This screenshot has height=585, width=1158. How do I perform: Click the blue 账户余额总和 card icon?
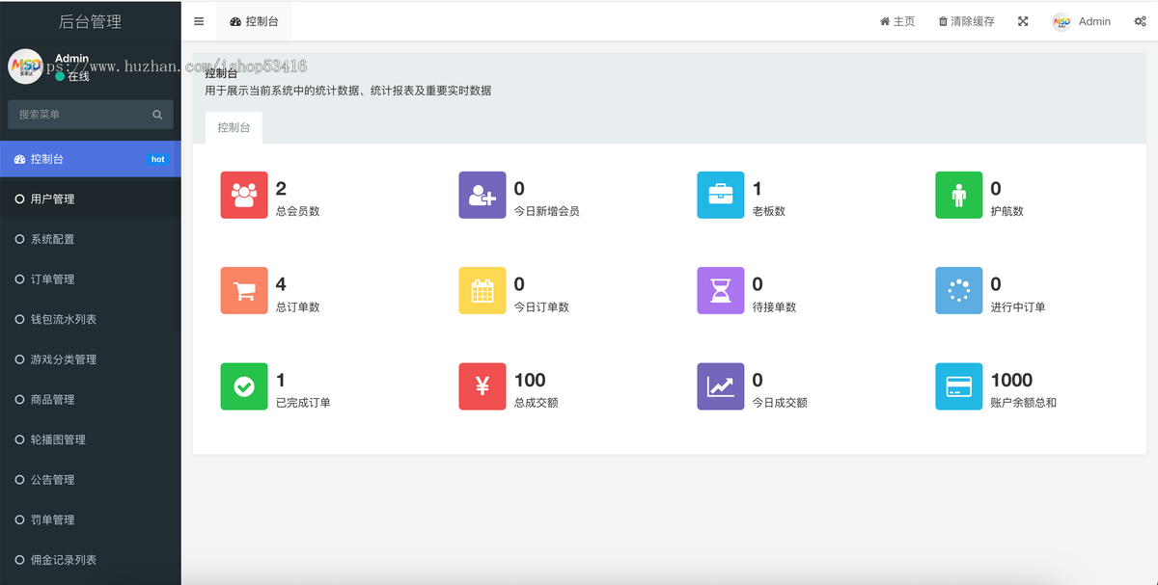coord(959,386)
